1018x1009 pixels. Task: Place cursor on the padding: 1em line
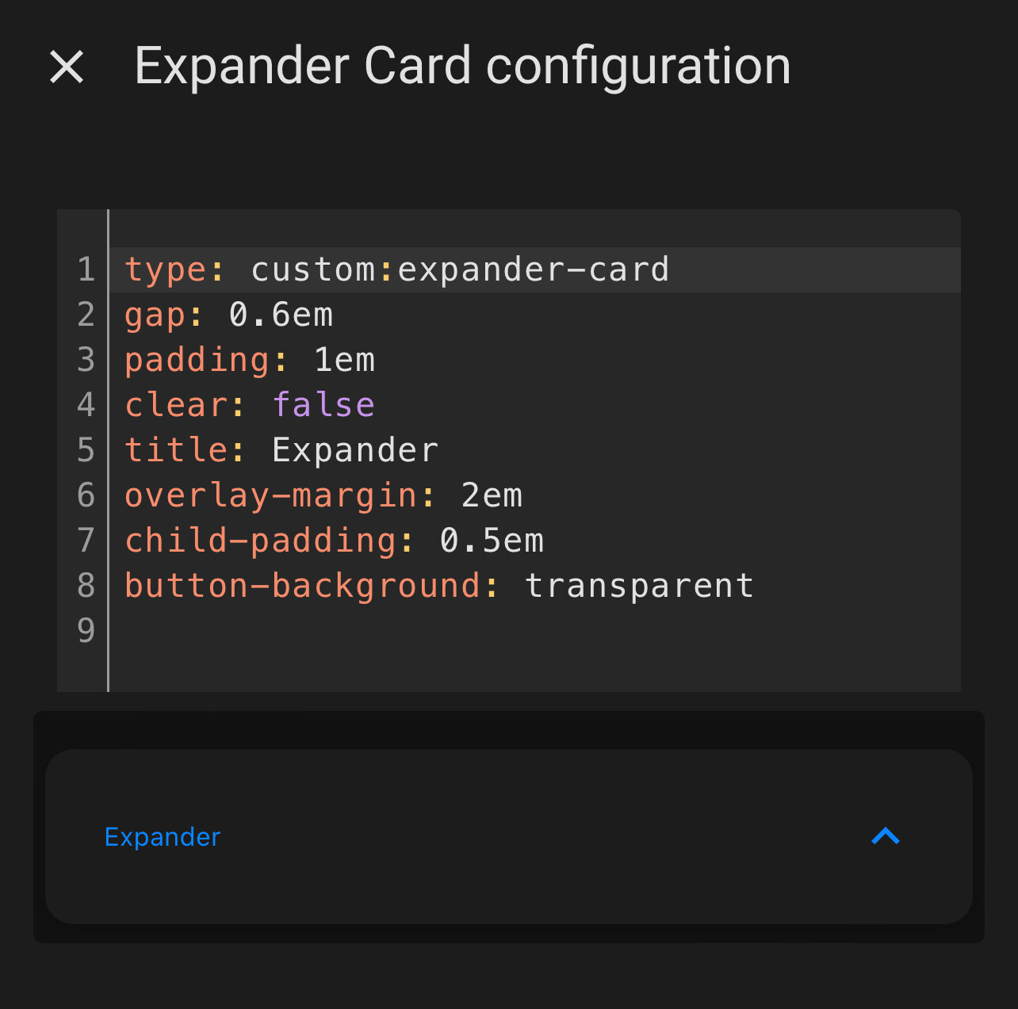(x=250, y=359)
